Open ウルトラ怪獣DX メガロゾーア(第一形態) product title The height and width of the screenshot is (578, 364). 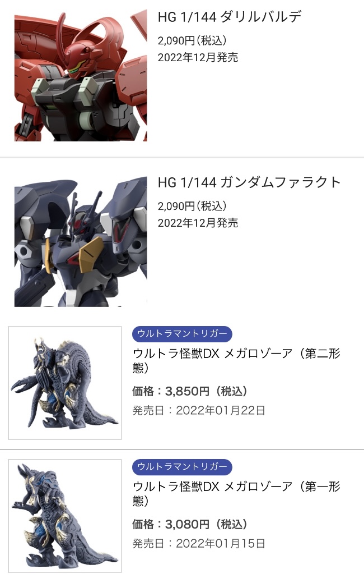[x=236, y=494]
